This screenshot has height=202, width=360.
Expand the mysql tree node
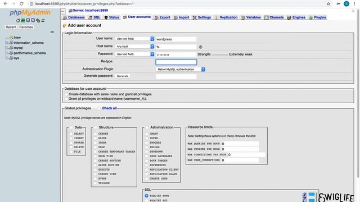(7, 48)
